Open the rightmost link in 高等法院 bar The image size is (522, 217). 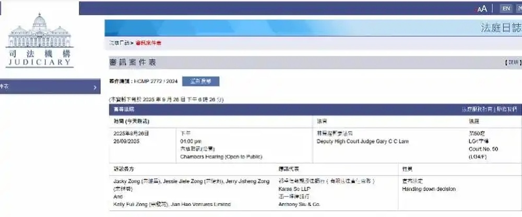[x=506, y=110]
